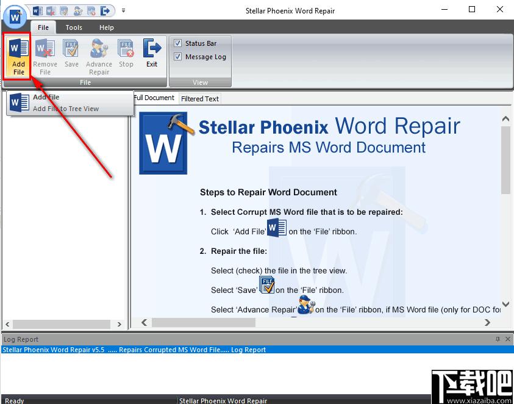Maximize the Word Repair window
Screen dimensions: 514x404
472,10
